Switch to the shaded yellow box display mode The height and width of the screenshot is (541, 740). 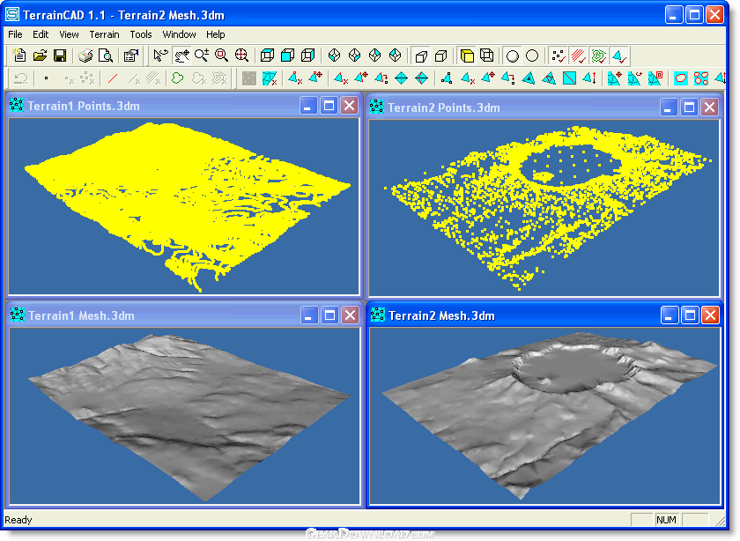467,56
